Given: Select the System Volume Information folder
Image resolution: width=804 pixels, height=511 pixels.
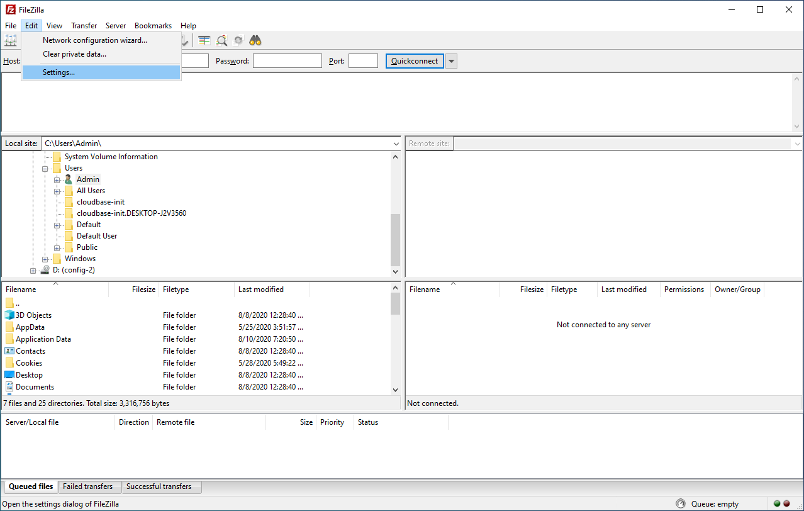Looking at the screenshot, I should [111, 157].
